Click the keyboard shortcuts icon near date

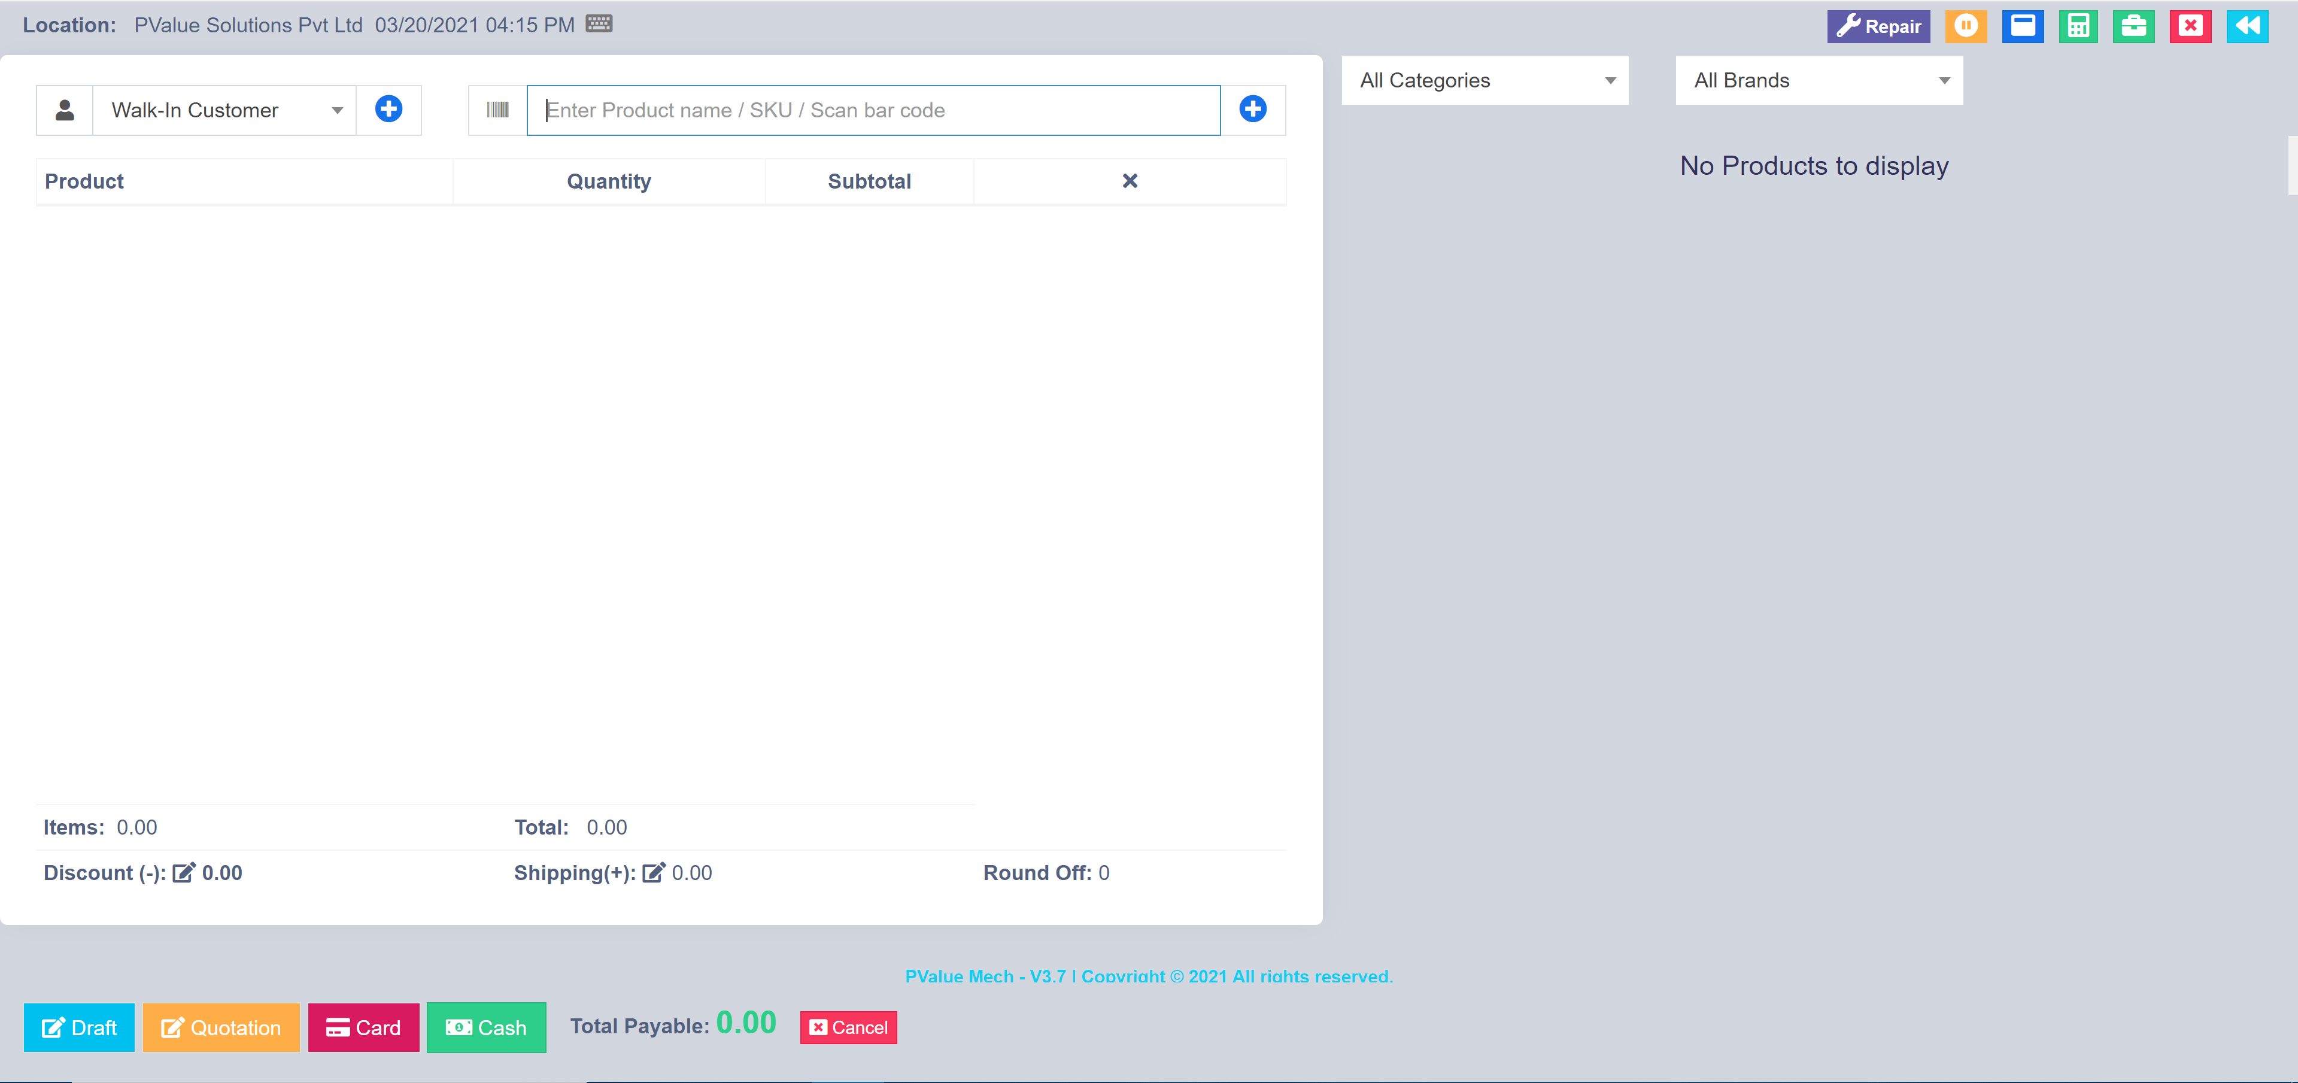(x=599, y=24)
